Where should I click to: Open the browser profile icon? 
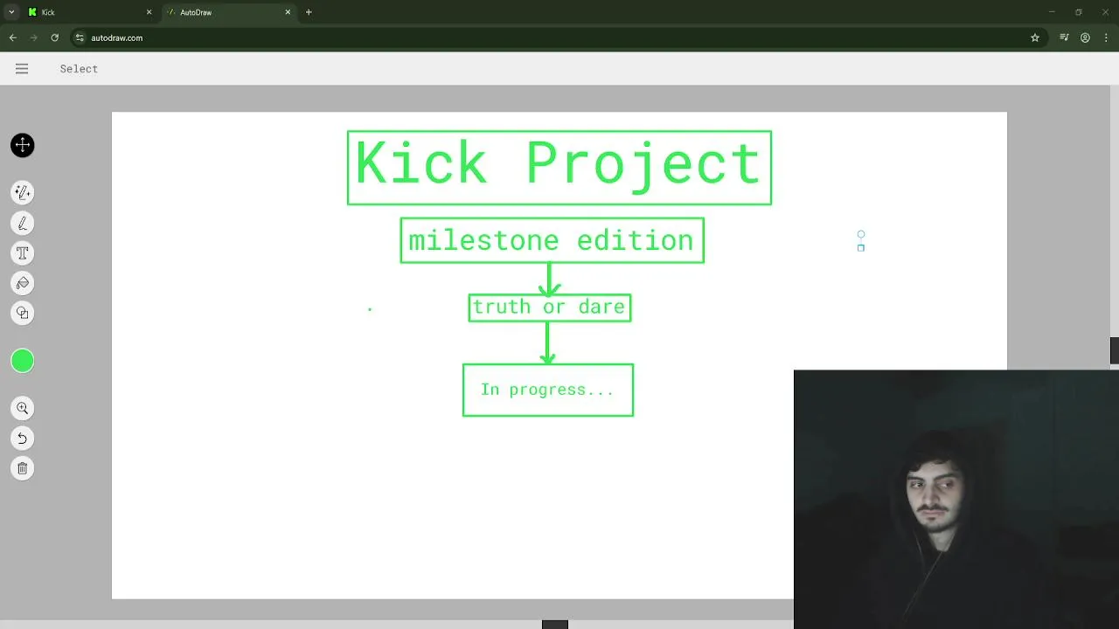coord(1085,38)
